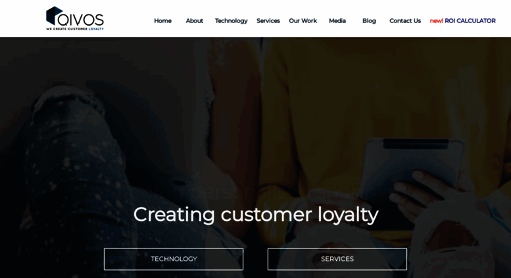Click the tablet device in hero photo
Viewport: 511px width, 278px height.
412,166
